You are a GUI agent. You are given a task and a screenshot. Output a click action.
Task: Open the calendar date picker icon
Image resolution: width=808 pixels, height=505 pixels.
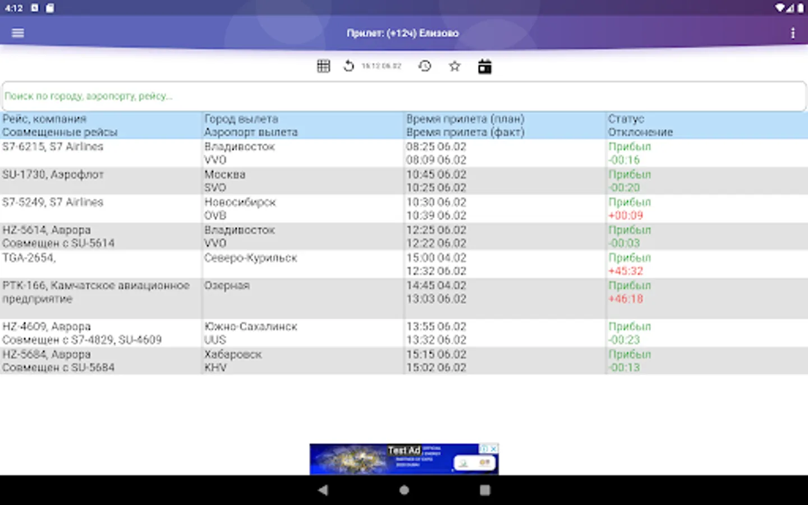(485, 66)
